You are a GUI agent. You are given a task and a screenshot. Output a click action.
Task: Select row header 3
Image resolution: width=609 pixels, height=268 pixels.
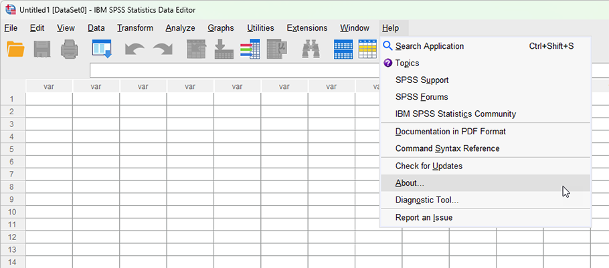(13, 124)
